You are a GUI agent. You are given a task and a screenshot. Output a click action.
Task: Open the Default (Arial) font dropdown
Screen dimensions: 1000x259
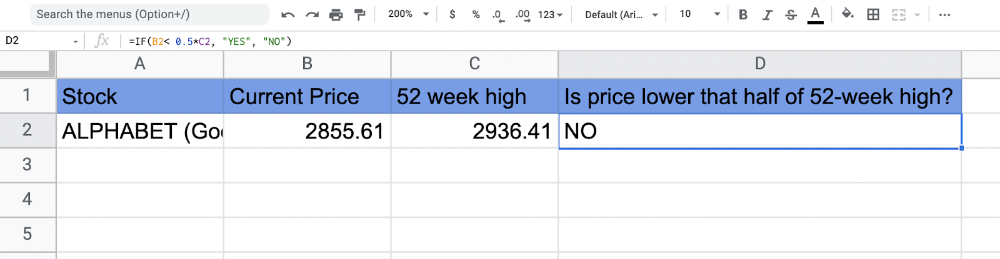tap(621, 14)
